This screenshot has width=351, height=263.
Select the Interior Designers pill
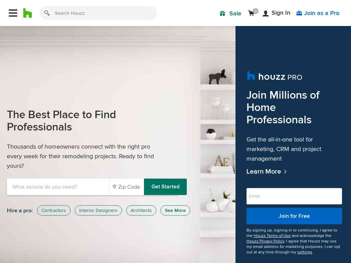click(98, 211)
